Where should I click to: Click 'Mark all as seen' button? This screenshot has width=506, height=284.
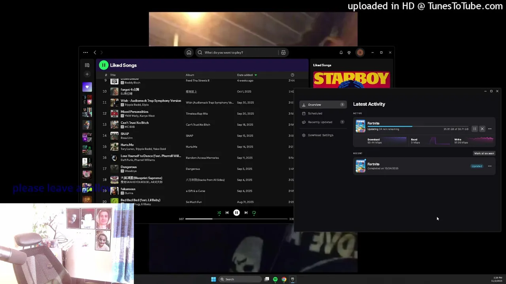[x=484, y=153]
